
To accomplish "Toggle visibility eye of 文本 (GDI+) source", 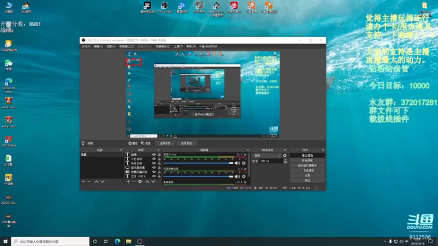I will coord(154,176).
